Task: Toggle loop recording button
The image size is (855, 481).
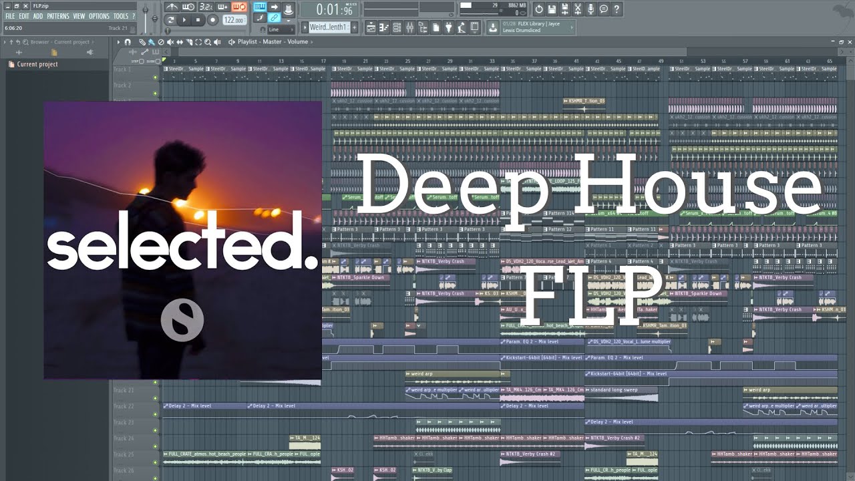Action: click(x=239, y=7)
